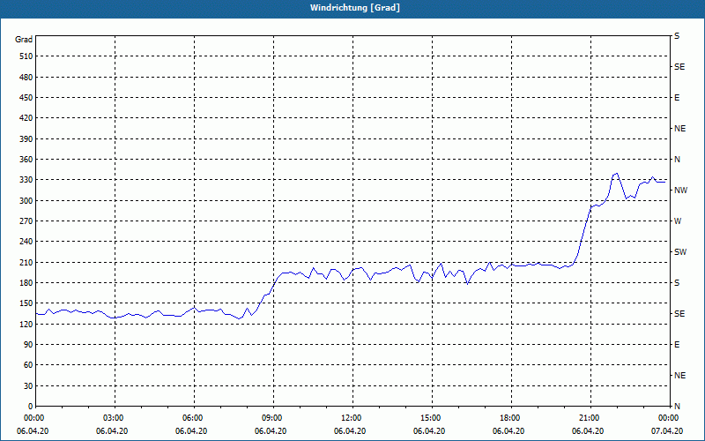Screen dimensions: 705x441
Task: Click the 510 y-axis value
Action: (26, 56)
